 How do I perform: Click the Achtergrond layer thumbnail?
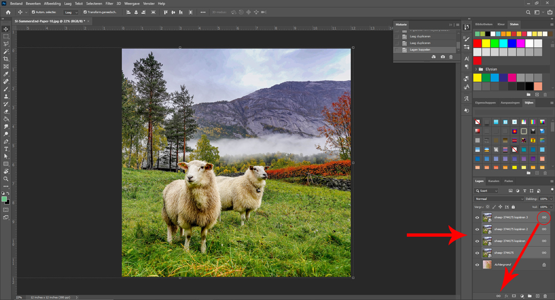(x=487, y=265)
